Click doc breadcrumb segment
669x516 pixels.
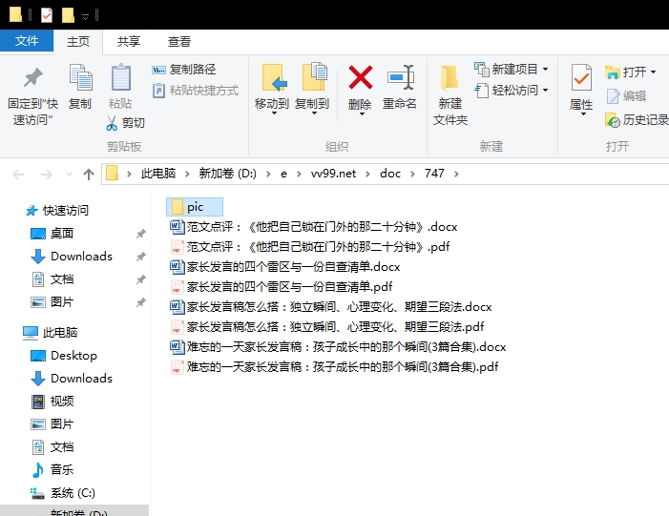coord(390,174)
